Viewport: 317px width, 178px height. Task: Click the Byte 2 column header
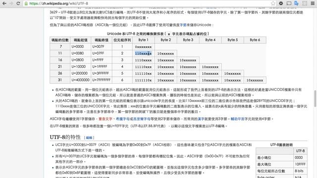pyautogui.click(x=166, y=40)
